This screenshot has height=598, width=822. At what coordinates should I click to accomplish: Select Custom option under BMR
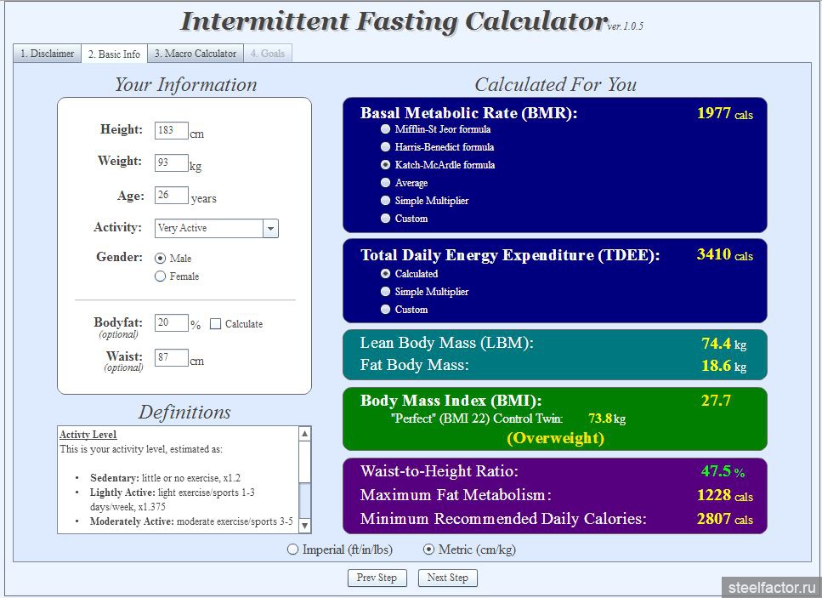[x=385, y=219]
